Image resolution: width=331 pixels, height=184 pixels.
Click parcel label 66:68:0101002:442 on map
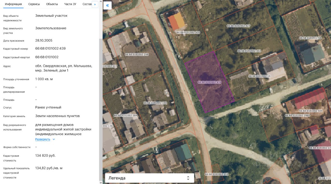pyautogui.click(x=249, y=51)
